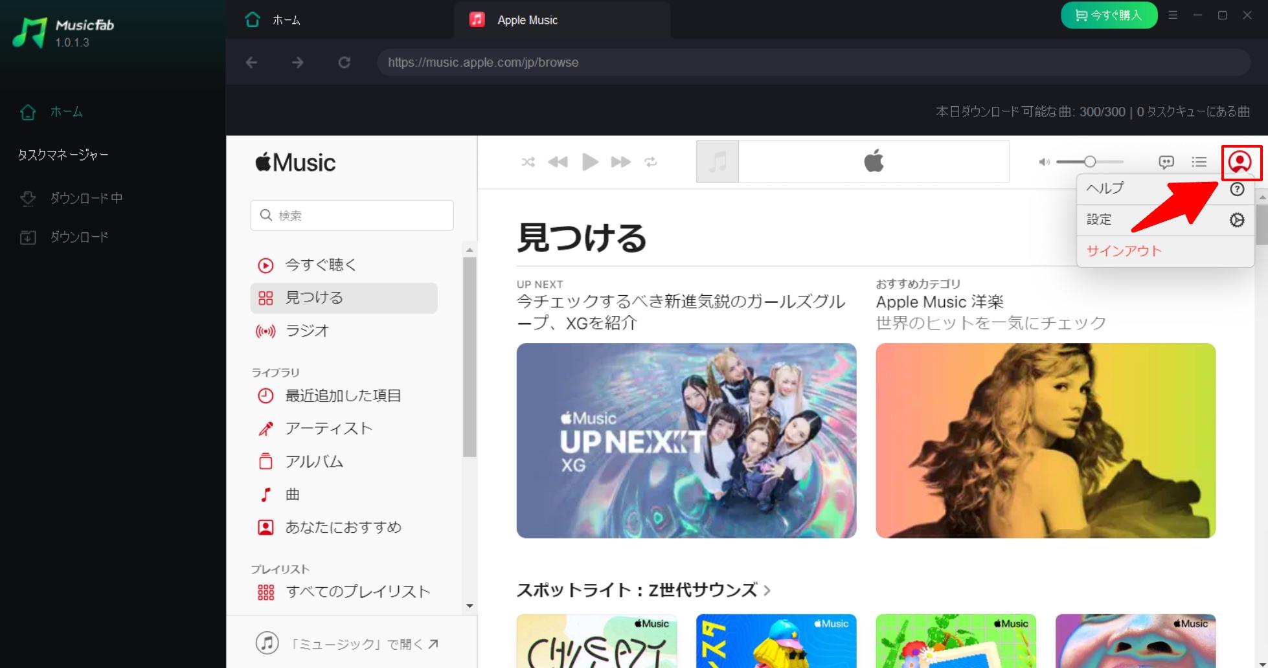Click the page's main scrollbar thumb

click(x=1262, y=224)
